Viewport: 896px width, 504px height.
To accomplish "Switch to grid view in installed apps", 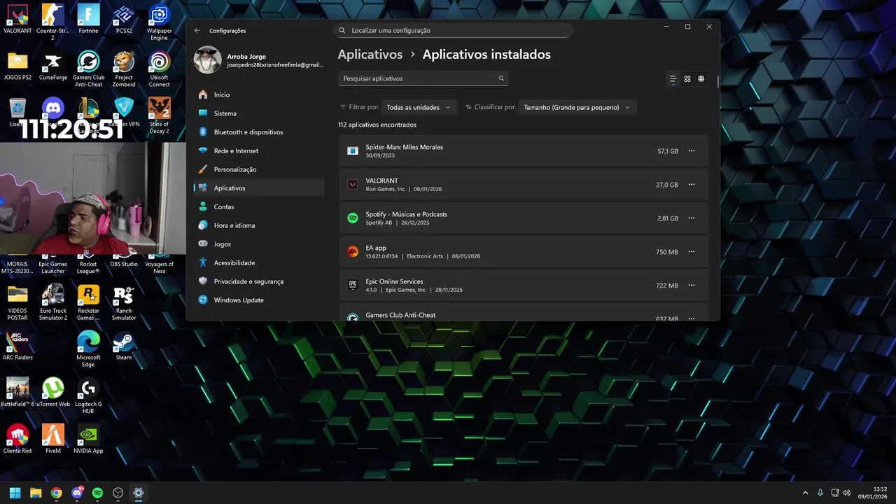I will (687, 79).
